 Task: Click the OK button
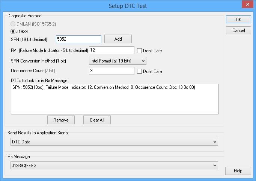coord(238,19)
